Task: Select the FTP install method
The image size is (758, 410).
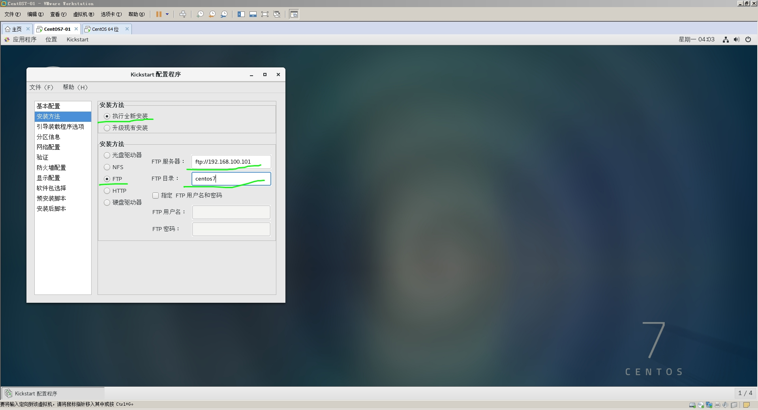Action: tap(107, 179)
